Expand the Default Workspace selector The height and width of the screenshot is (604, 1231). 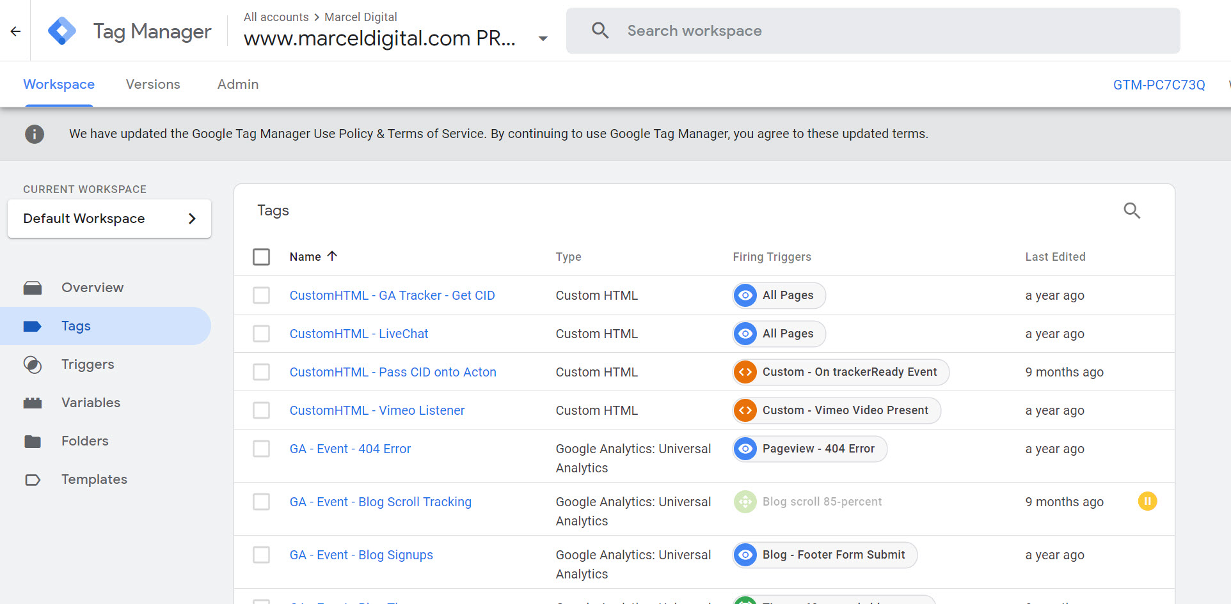[x=109, y=219]
